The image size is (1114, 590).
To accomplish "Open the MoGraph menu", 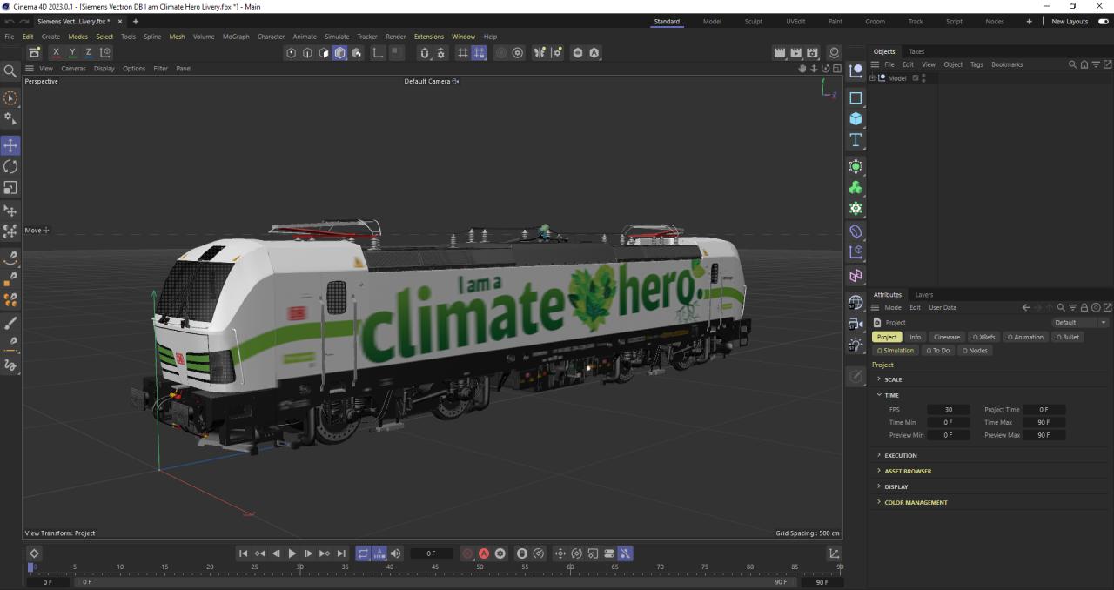I will coord(235,37).
